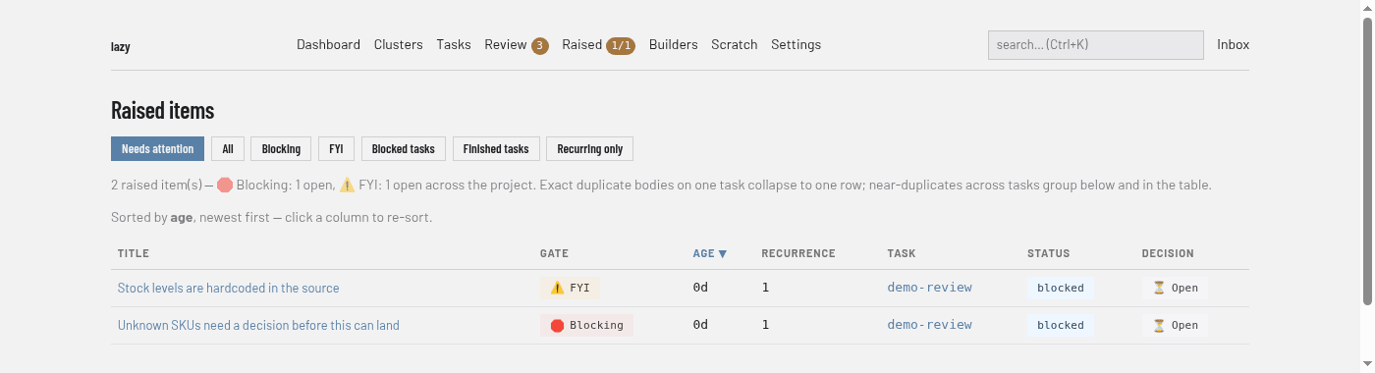Select the Needs attention filter
This screenshot has width=1375, height=373.
pyautogui.click(x=158, y=149)
